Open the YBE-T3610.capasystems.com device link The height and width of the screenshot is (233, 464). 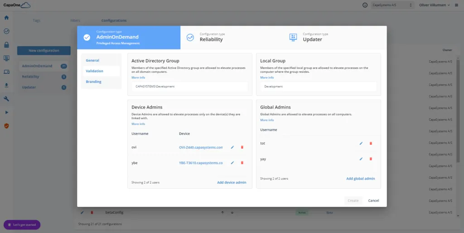201,163
